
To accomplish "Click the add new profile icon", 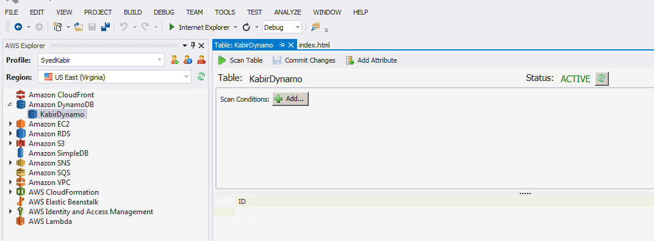I will [174, 60].
